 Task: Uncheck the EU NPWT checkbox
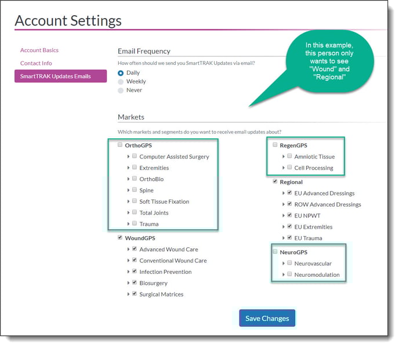tap(289, 215)
